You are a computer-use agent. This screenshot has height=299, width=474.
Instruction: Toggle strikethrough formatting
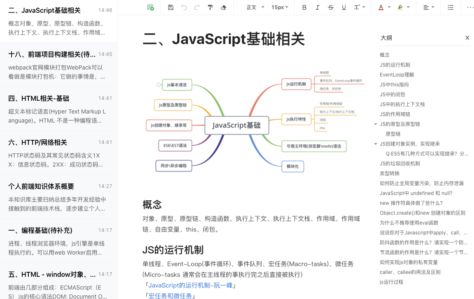(x=331, y=7)
